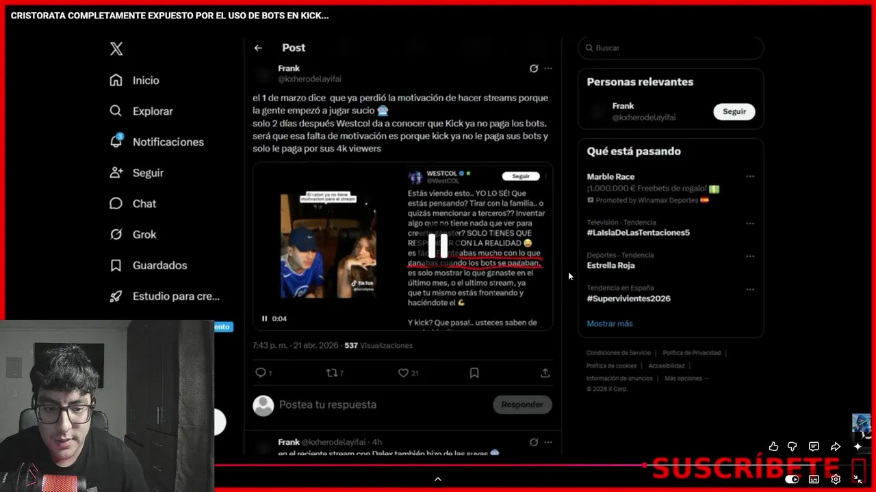Click the 537 Visualizaciones count
This screenshot has width=876, height=492.
tap(378, 345)
